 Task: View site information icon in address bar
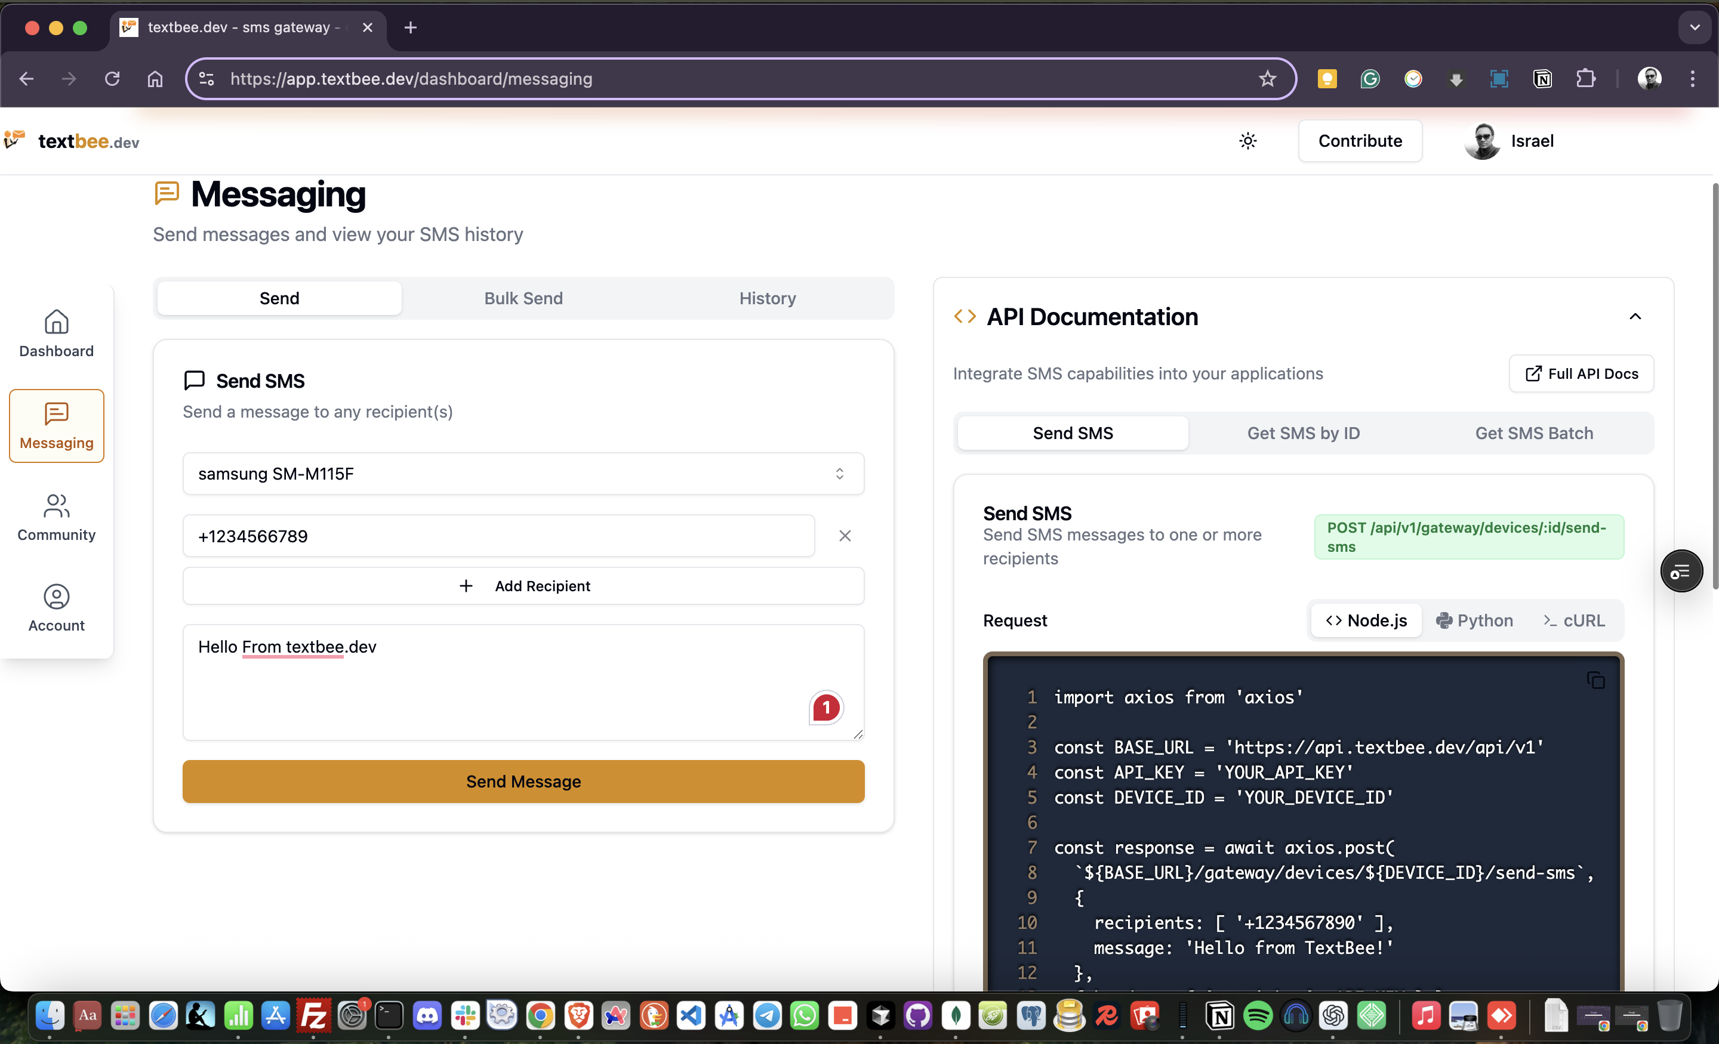click(x=207, y=79)
